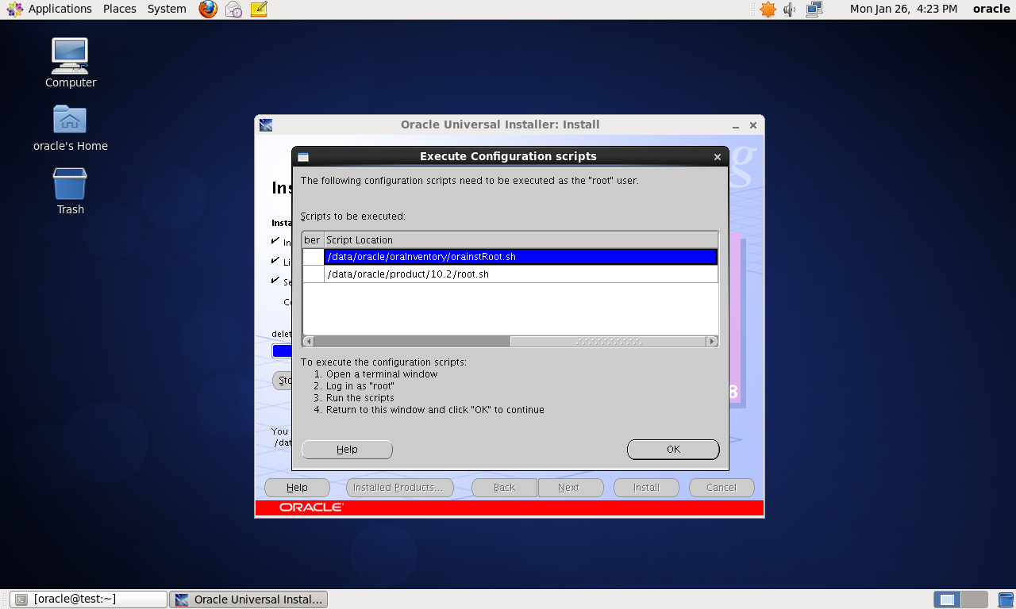1016x609 pixels.
Task: Close the Oracle Universal Installer window
Action: click(x=753, y=125)
